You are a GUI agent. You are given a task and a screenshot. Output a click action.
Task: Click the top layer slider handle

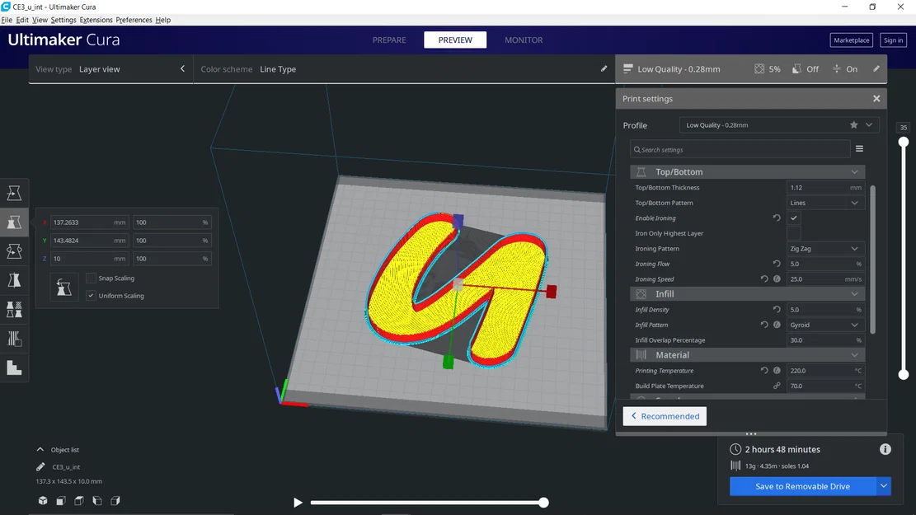[903, 142]
